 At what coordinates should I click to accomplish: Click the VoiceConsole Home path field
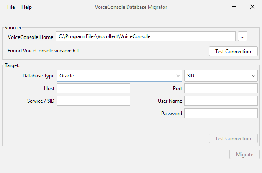click(x=146, y=36)
